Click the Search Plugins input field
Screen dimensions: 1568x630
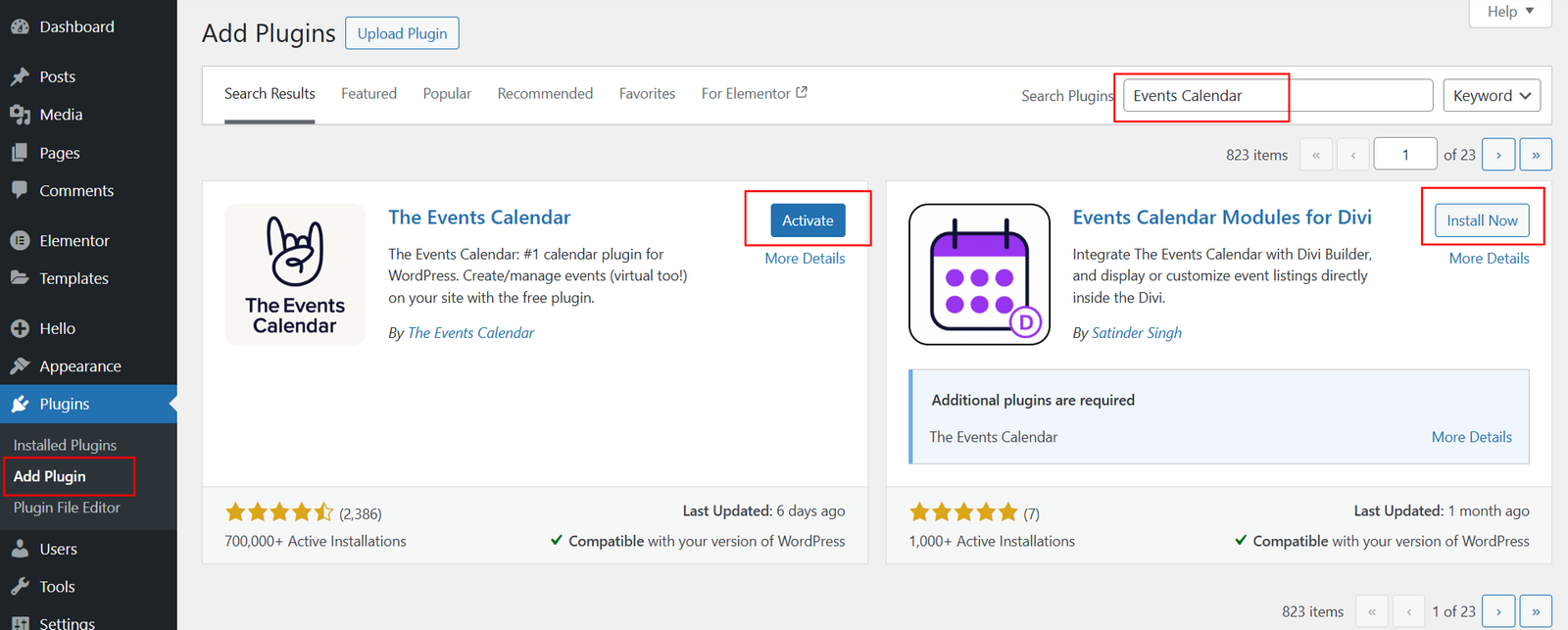coord(1277,95)
